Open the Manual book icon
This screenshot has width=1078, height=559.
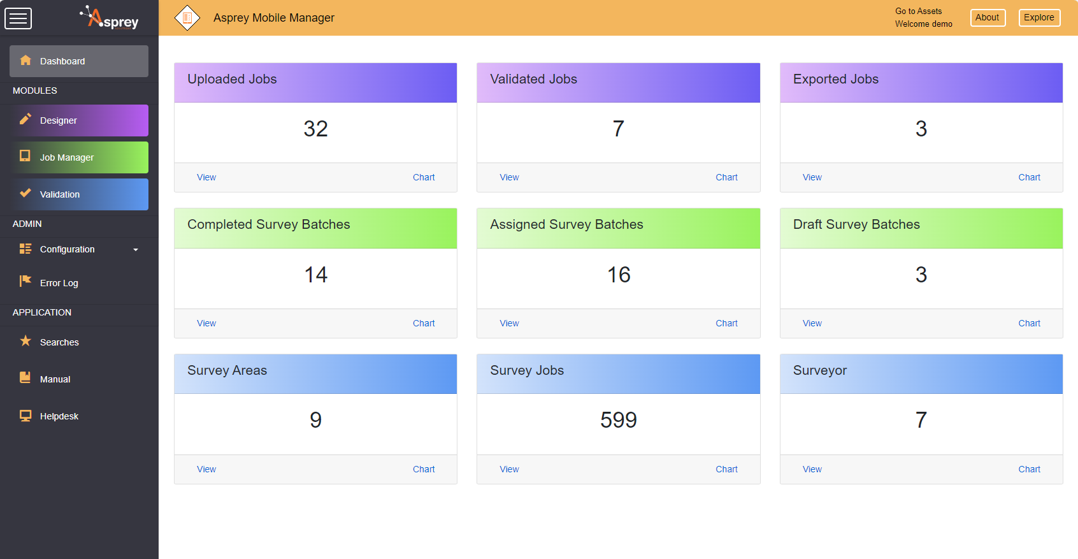tap(25, 378)
